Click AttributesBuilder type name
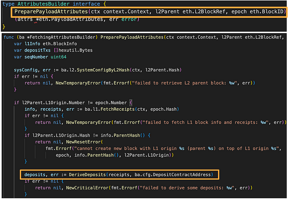Viewport: 289px width, 206px height. pos(43,4)
